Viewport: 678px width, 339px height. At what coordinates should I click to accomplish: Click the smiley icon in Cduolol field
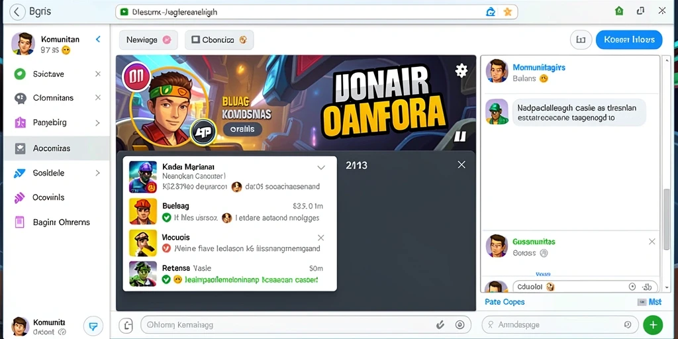tap(550, 287)
